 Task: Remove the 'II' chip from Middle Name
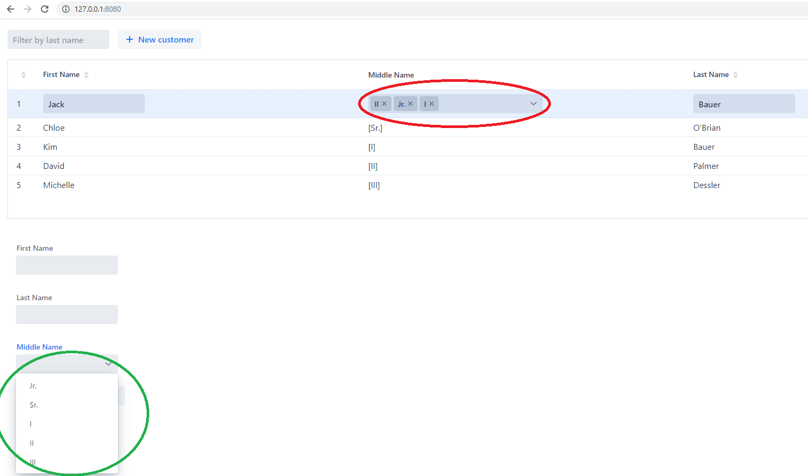[384, 104]
